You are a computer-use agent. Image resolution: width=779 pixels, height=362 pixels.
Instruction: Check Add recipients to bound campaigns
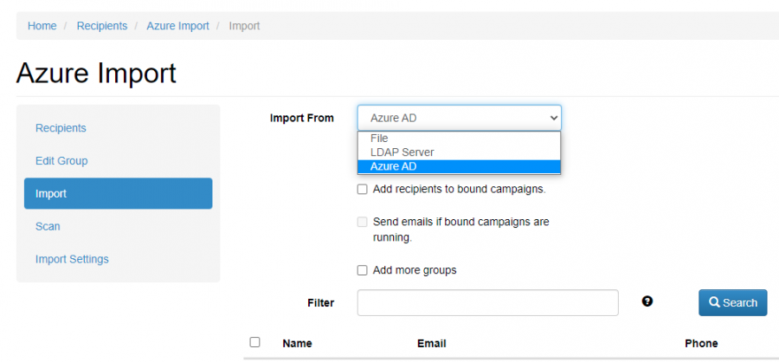pyautogui.click(x=363, y=189)
